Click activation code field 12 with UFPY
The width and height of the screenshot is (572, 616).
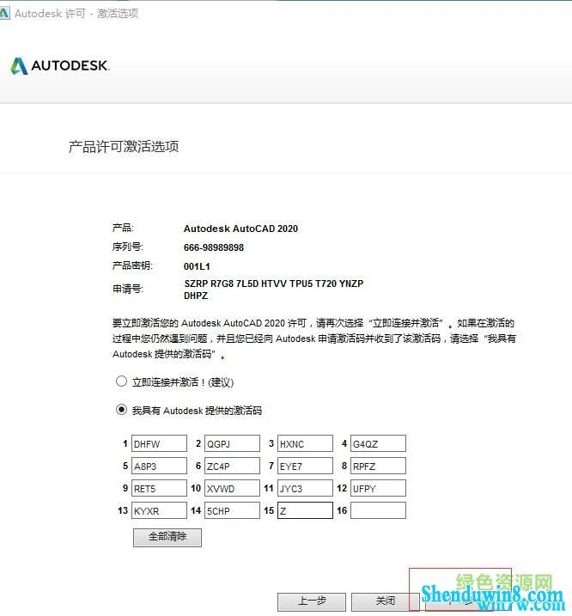click(x=378, y=488)
